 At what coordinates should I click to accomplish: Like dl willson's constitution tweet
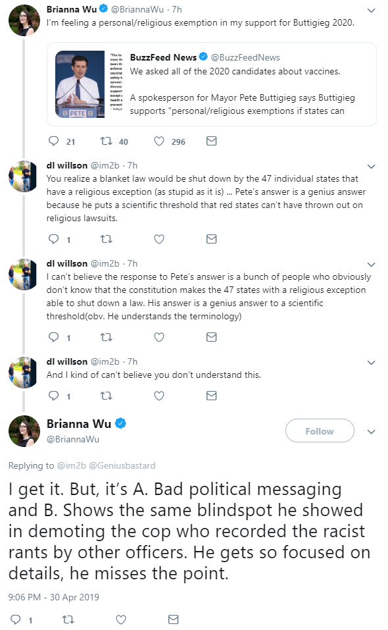(x=159, y=337)
